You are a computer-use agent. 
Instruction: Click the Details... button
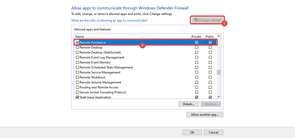pos(189,104)
